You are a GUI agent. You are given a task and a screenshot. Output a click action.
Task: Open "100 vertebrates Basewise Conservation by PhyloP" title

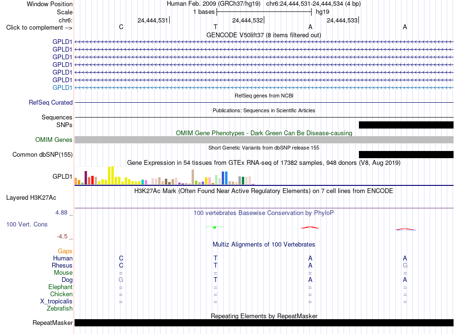[264, 213]
